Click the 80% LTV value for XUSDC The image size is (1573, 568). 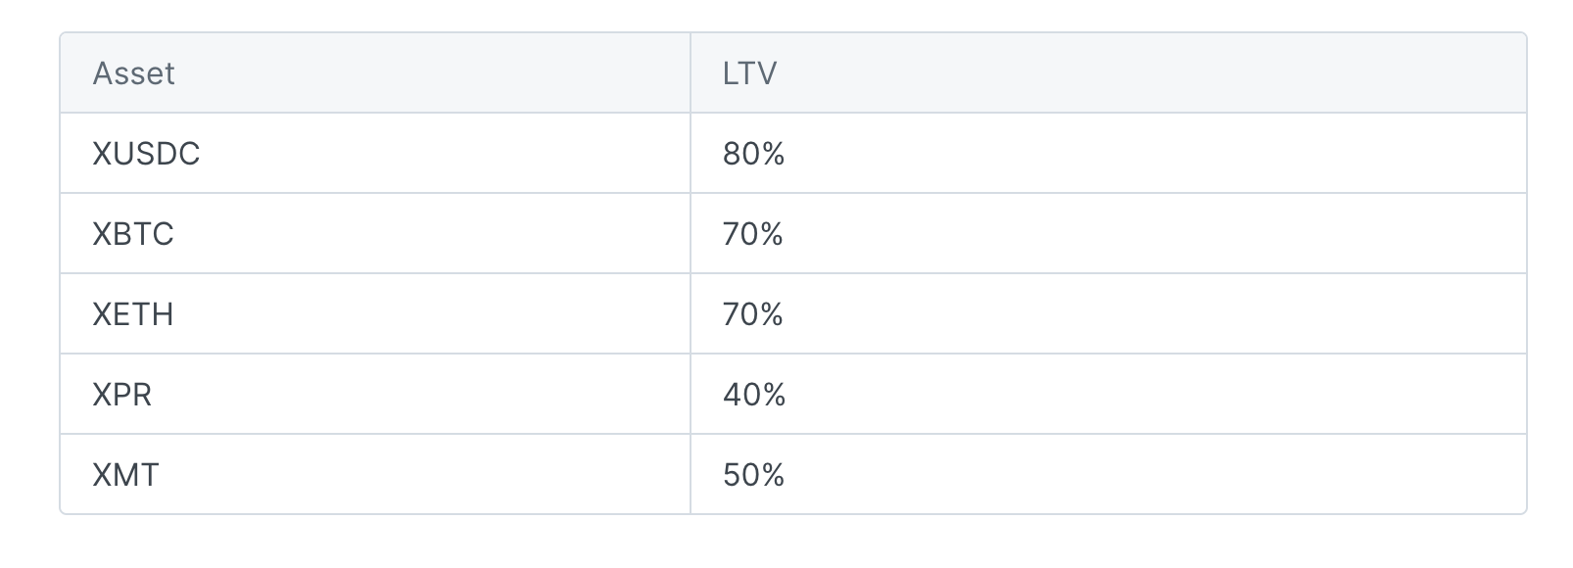click(x=753, y=154)
